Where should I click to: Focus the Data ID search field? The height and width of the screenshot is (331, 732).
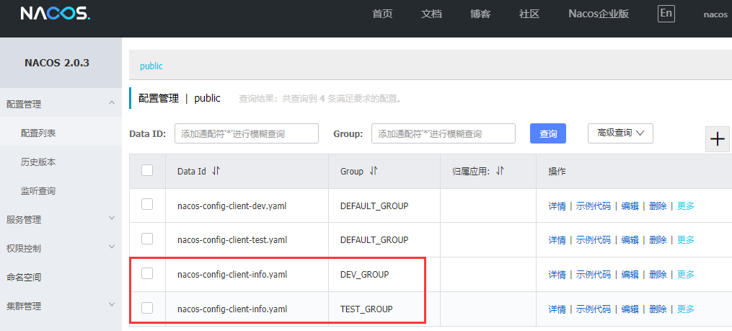pos(247,133)
